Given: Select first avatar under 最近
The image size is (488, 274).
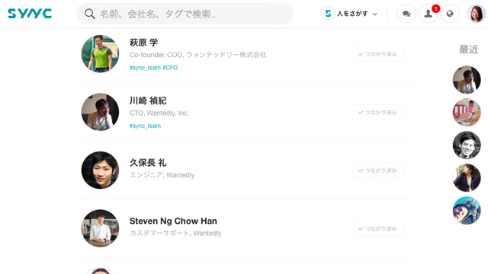Looking at the screenshot, I should coord(467,79).
